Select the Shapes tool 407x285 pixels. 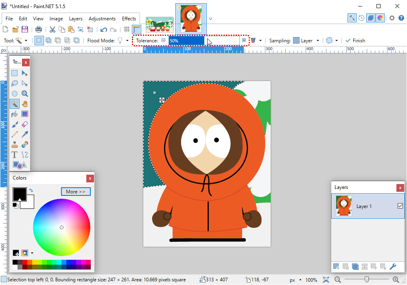coord(20,165)
